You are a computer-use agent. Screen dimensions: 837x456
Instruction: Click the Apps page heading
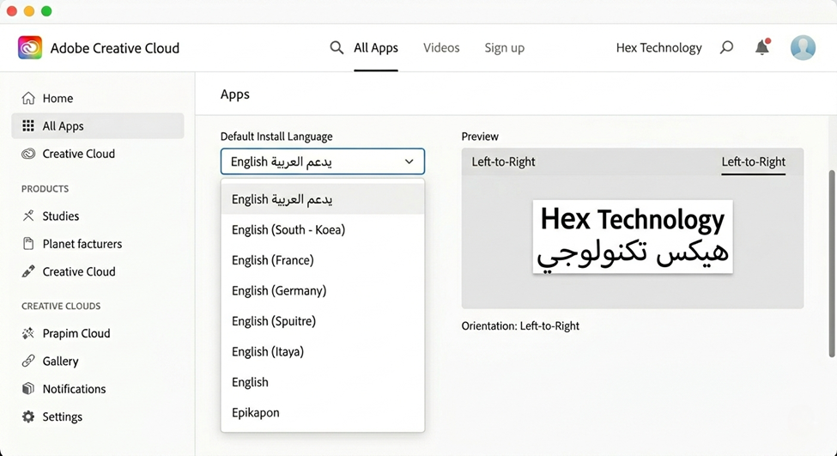pos(235,94)
